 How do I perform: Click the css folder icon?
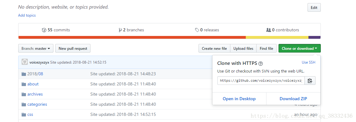pyautogui.click(x=24, y=115)
